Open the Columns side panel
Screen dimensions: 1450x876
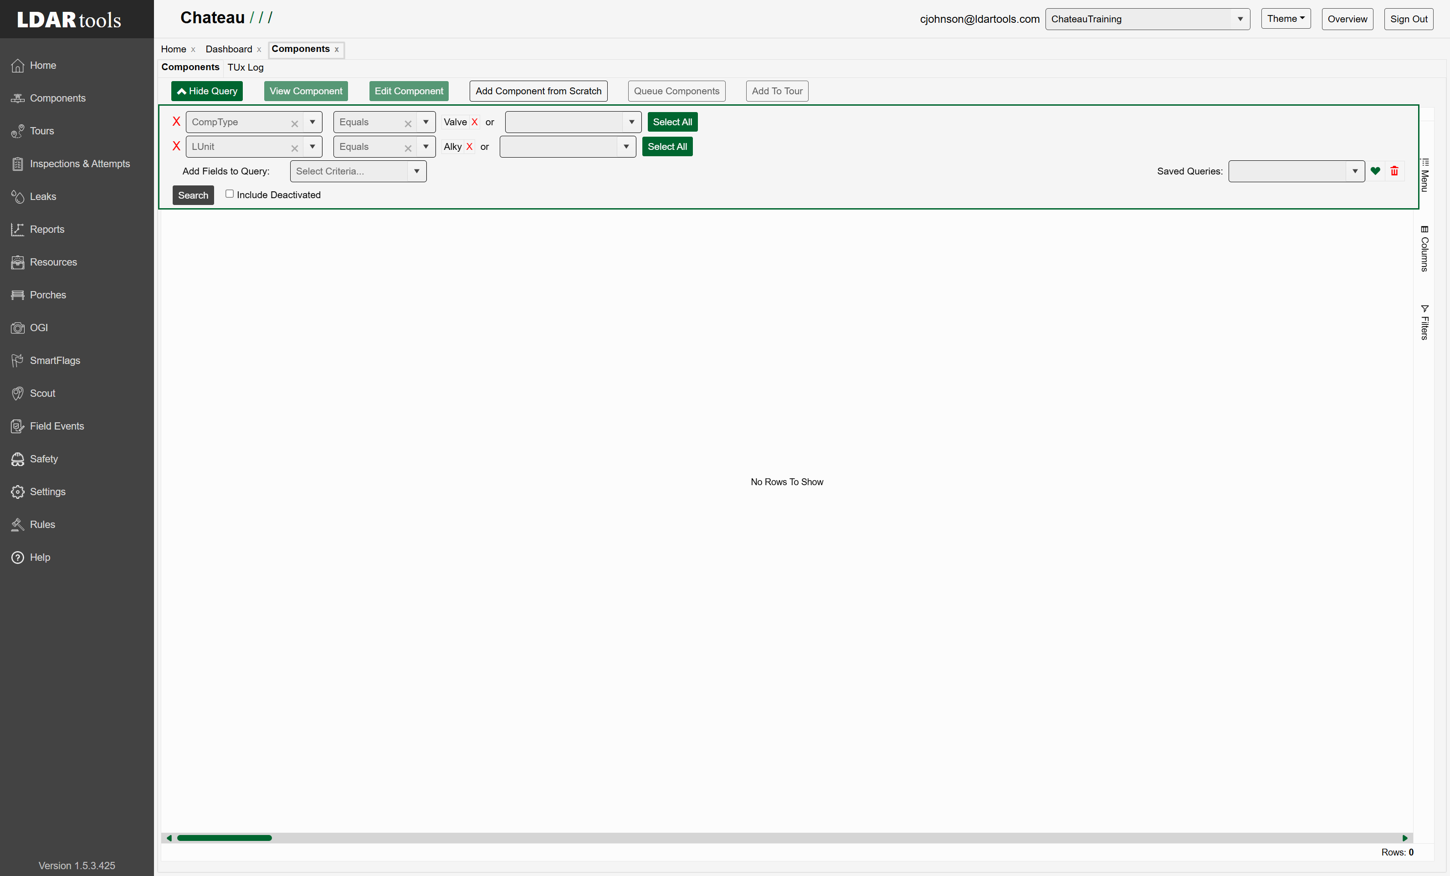1424,249
